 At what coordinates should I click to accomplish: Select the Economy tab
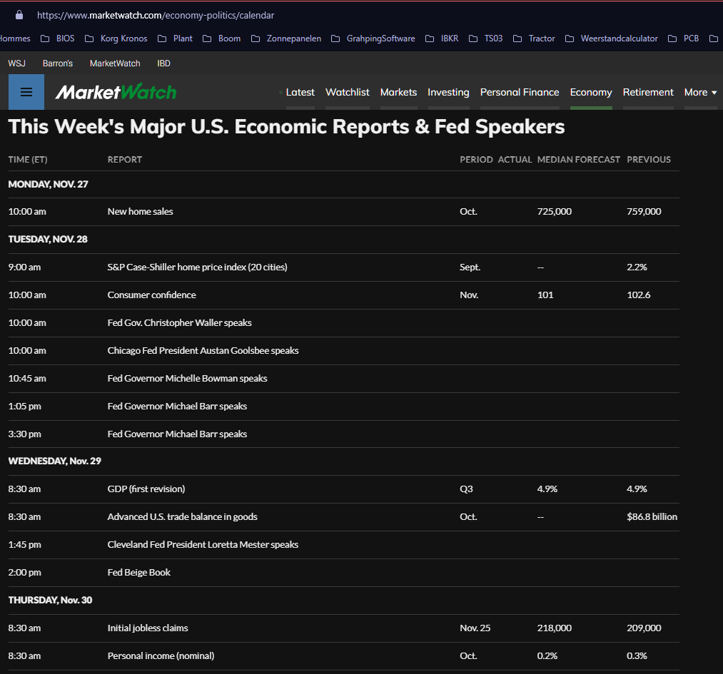(x=591, y=93)
